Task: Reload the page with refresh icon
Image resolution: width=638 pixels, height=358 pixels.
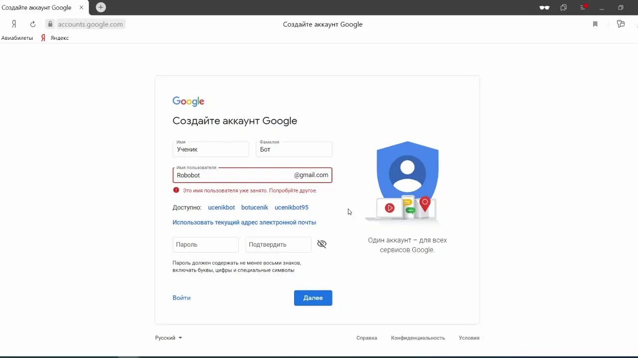Action: coord(33,24)
